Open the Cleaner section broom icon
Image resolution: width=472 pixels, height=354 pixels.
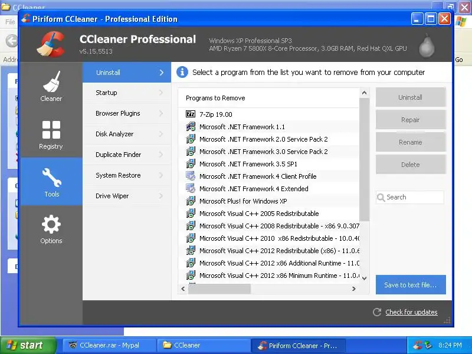coord(51,81)
